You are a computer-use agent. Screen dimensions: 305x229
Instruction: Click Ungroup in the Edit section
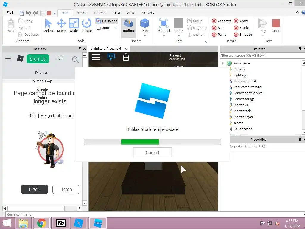click(197, 28)
